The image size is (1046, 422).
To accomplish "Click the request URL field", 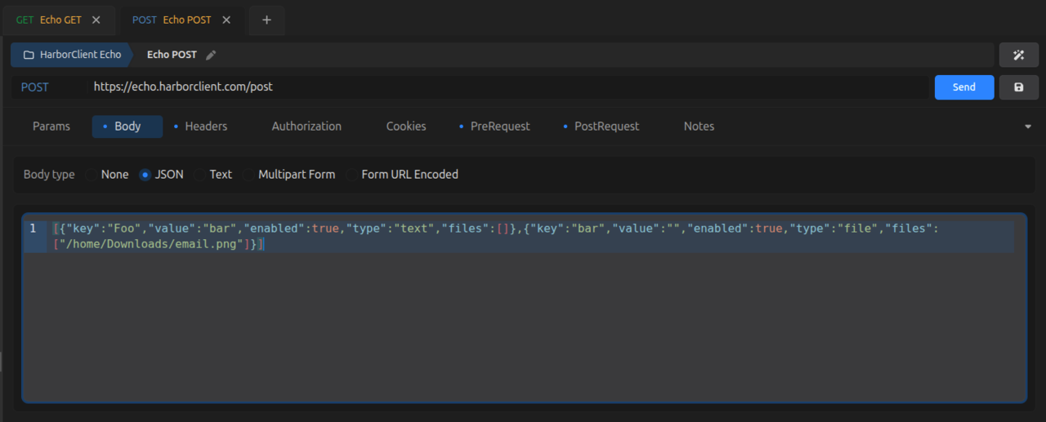I will click(507, 87).
